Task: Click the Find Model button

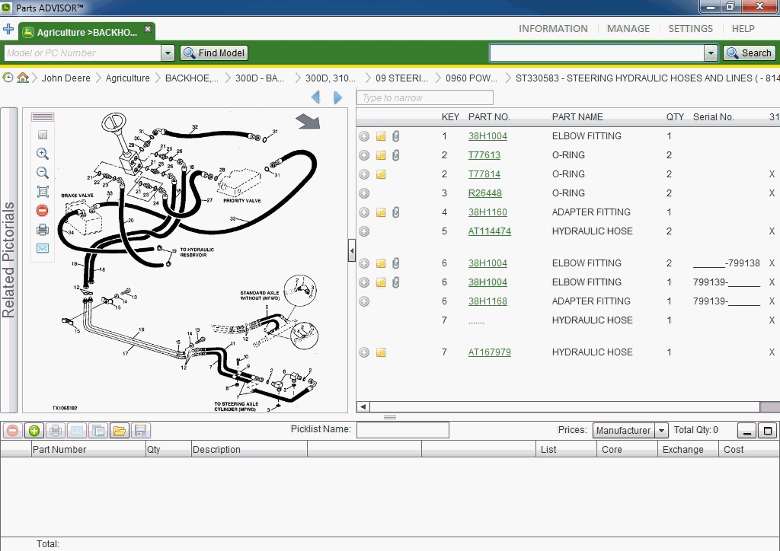Action: pos(214,53)
